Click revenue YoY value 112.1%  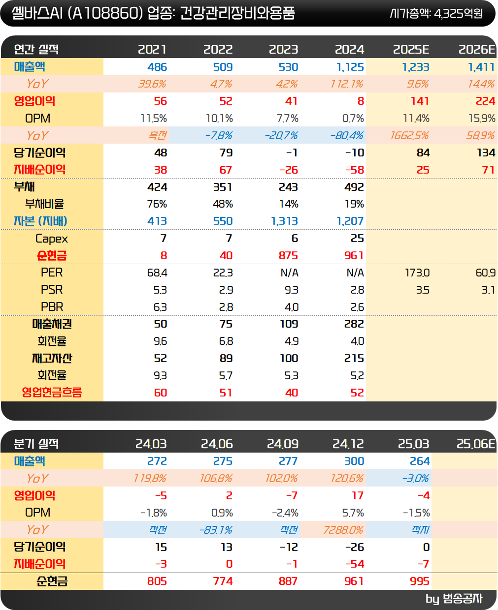347,84
